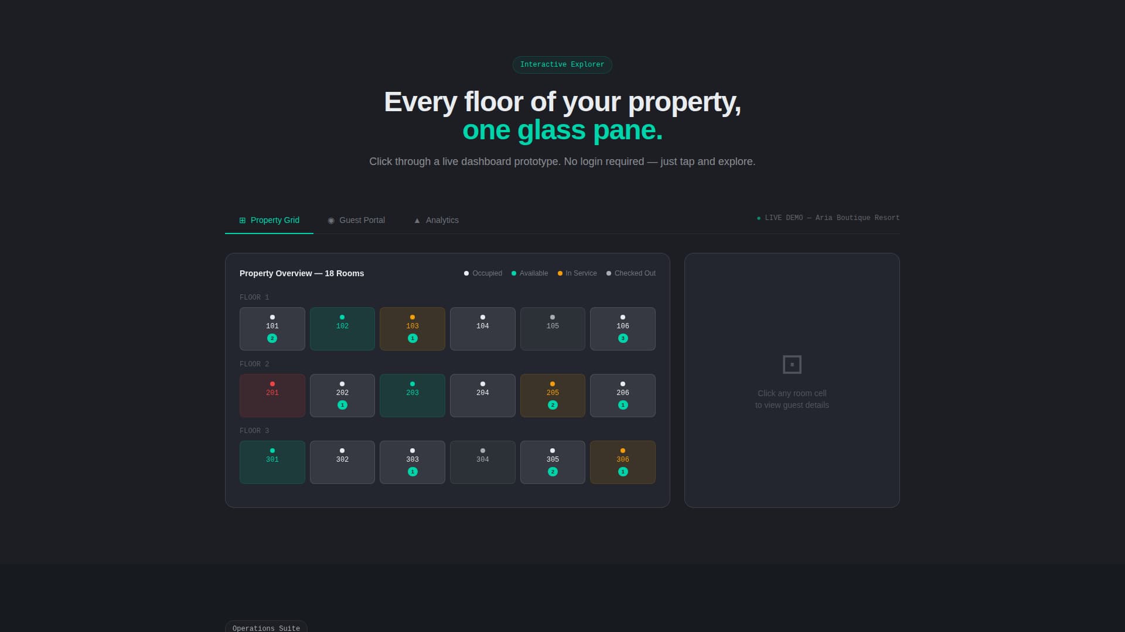Select room 303 cell

coord(412,462)
